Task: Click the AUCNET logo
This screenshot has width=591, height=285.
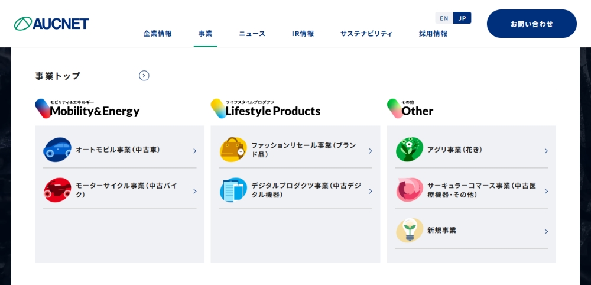Action: (51, 24)
